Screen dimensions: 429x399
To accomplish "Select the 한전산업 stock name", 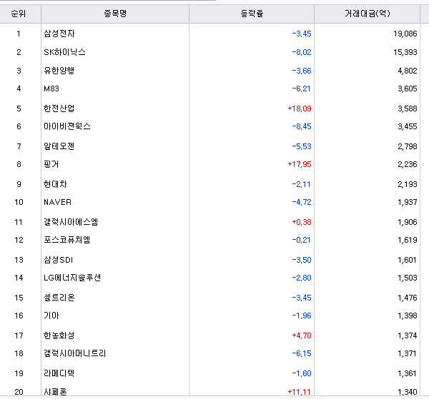I will click(x=59, y=108).
